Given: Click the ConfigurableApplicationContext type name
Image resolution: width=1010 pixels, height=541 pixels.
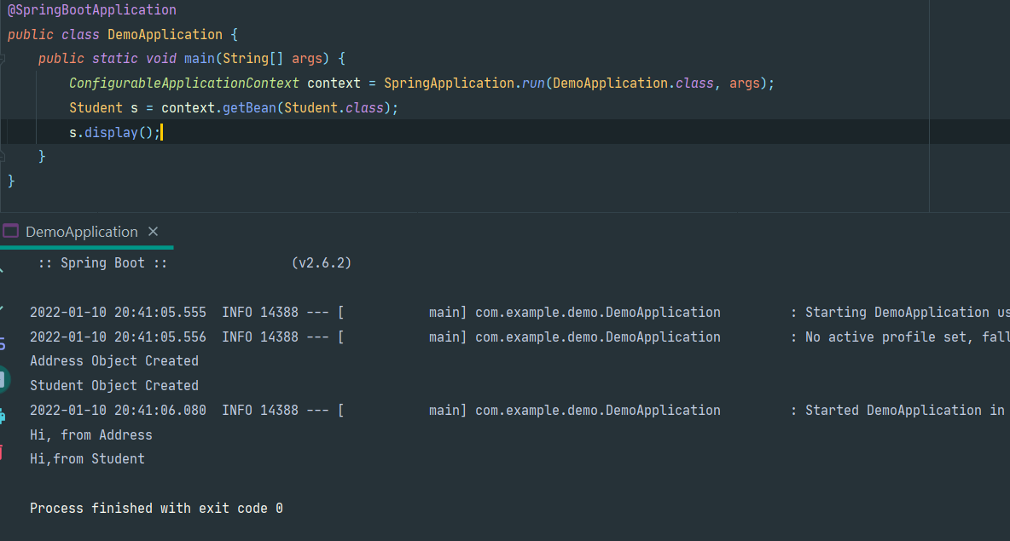Looking at the screenshot, I should [x=184, y=83].
